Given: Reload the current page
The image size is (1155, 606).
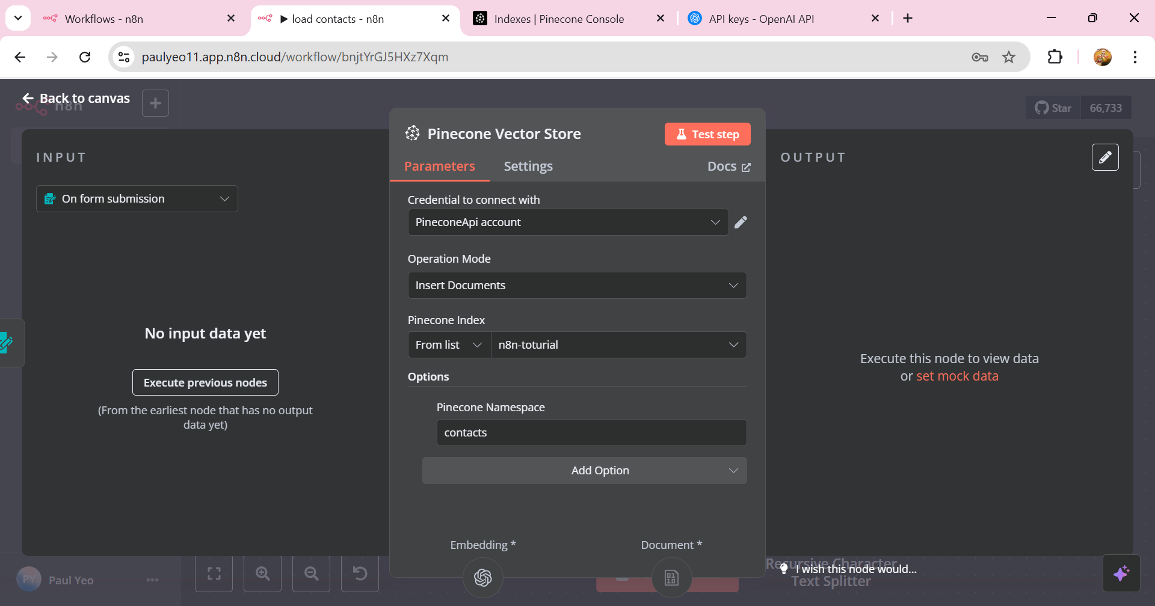Looking at the screenshot, I should coord(85,57).
